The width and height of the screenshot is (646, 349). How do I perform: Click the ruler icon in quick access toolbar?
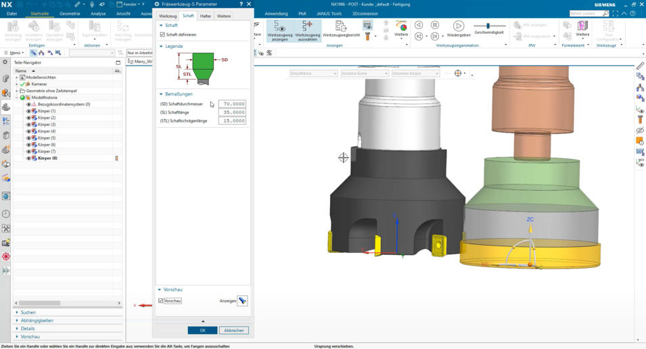click(78, 4)
